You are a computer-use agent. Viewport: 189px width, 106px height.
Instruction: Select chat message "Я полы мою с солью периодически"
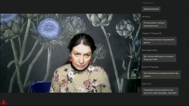[x=154, y=24]
